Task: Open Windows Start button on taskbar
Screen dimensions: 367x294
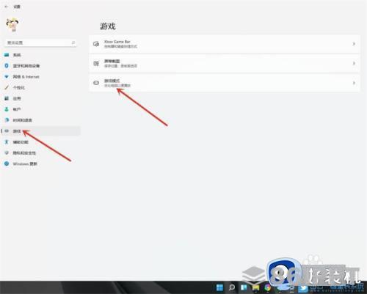Action: (x=219, y=287)
